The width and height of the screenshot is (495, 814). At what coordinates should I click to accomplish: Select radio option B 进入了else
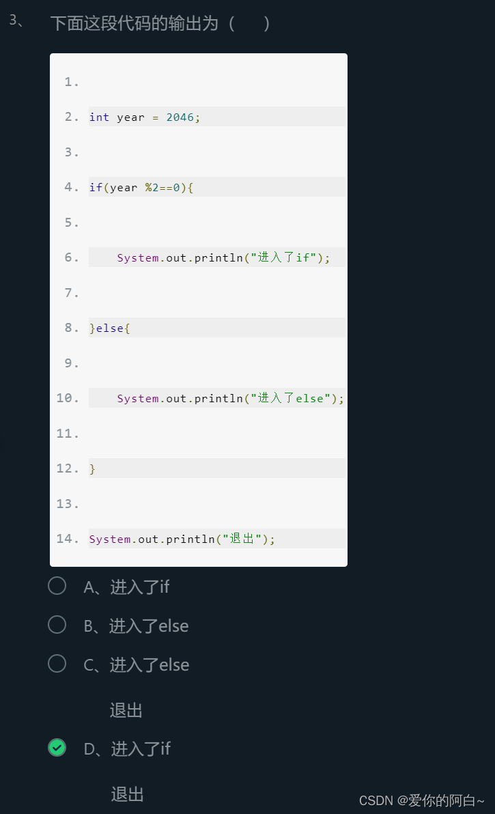[x=57, y=624]
